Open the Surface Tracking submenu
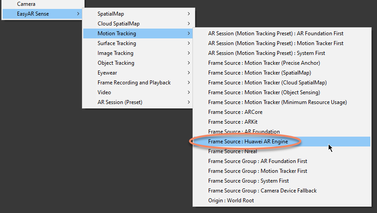 click(x=138, y=43)
